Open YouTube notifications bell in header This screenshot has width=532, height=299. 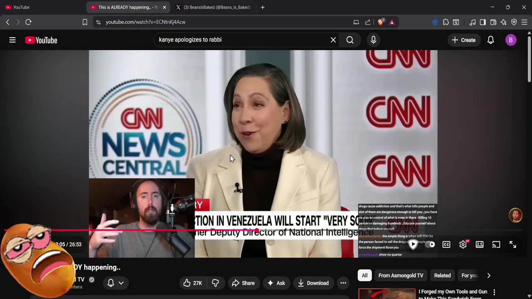coord(490,40)
